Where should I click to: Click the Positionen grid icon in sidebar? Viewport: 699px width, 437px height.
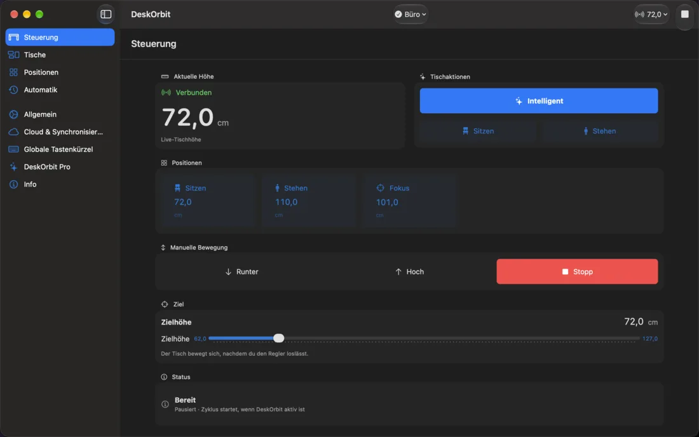[14, 72]
